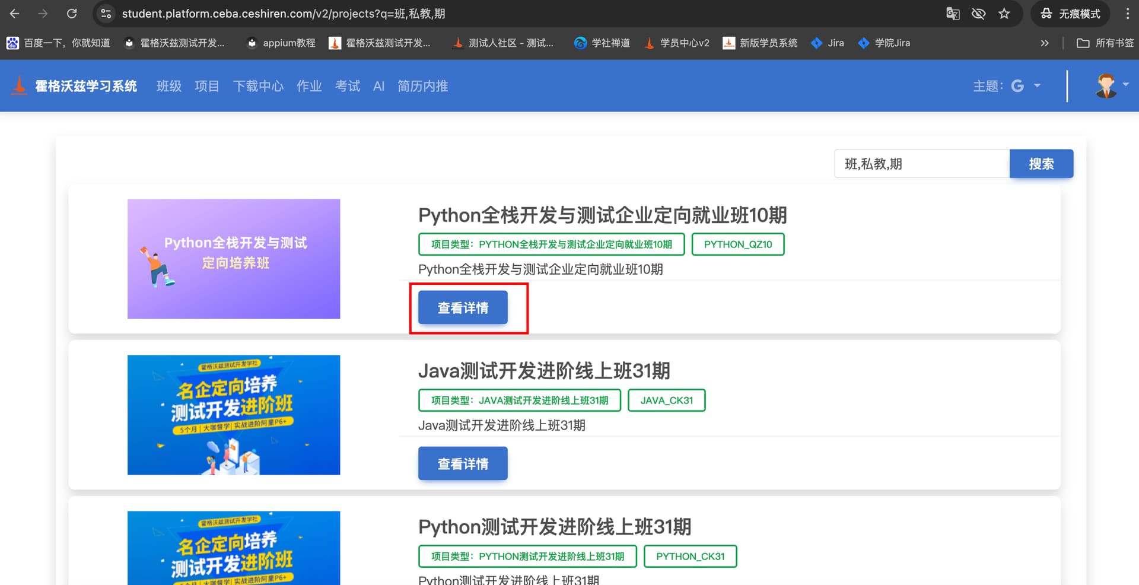Click the search input field
This screenshot has height=585, width=1139.
click(x=922, y=164)
